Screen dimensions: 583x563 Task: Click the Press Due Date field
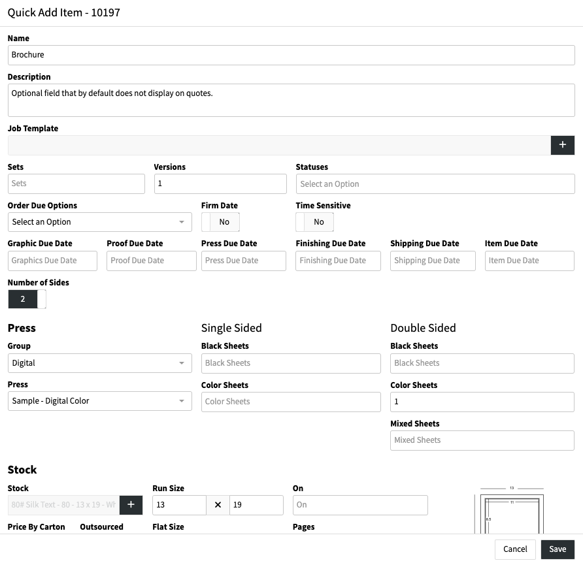tap(244, 261)
